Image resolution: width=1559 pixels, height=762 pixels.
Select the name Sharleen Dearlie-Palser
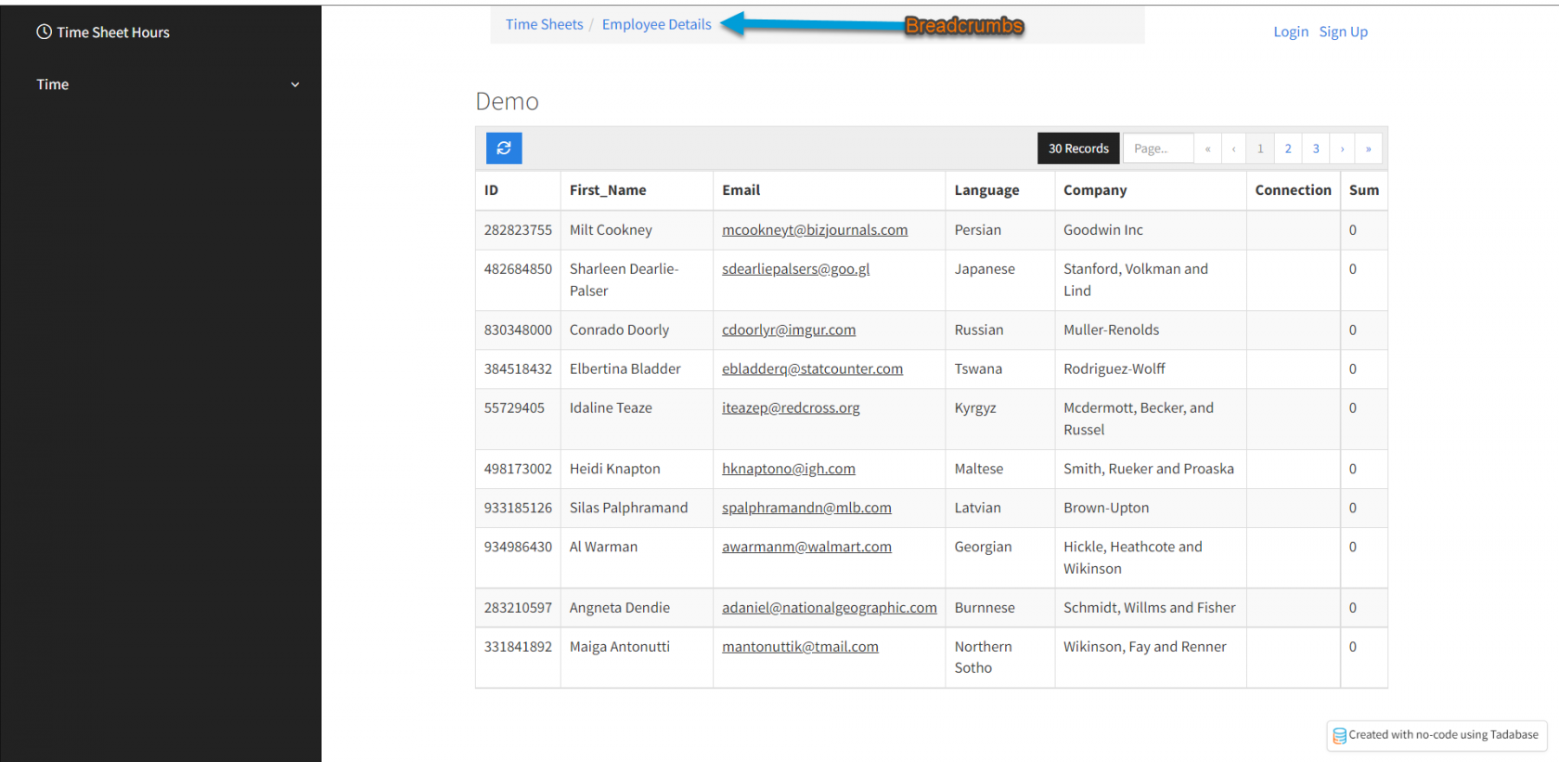pos(624,280)
